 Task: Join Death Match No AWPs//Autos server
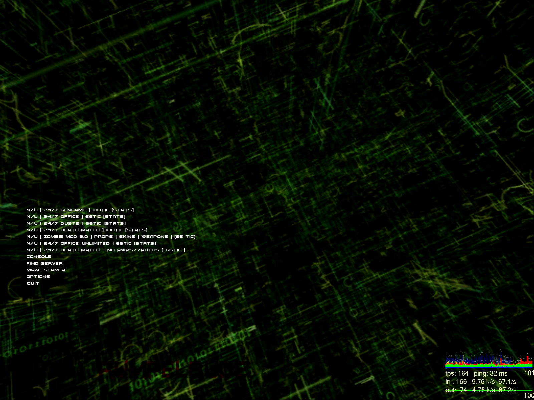pos(106,250)
